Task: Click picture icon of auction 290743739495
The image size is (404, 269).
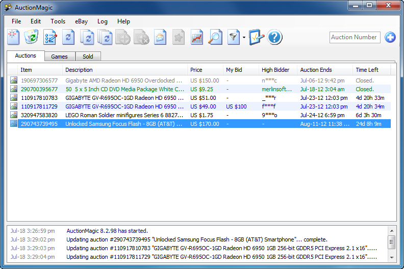Action: click(14, 124)
